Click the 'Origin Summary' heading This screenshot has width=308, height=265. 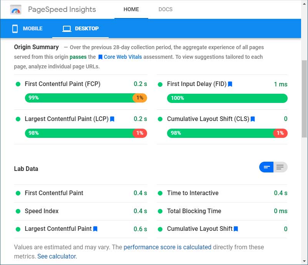[x=36, y=47]
